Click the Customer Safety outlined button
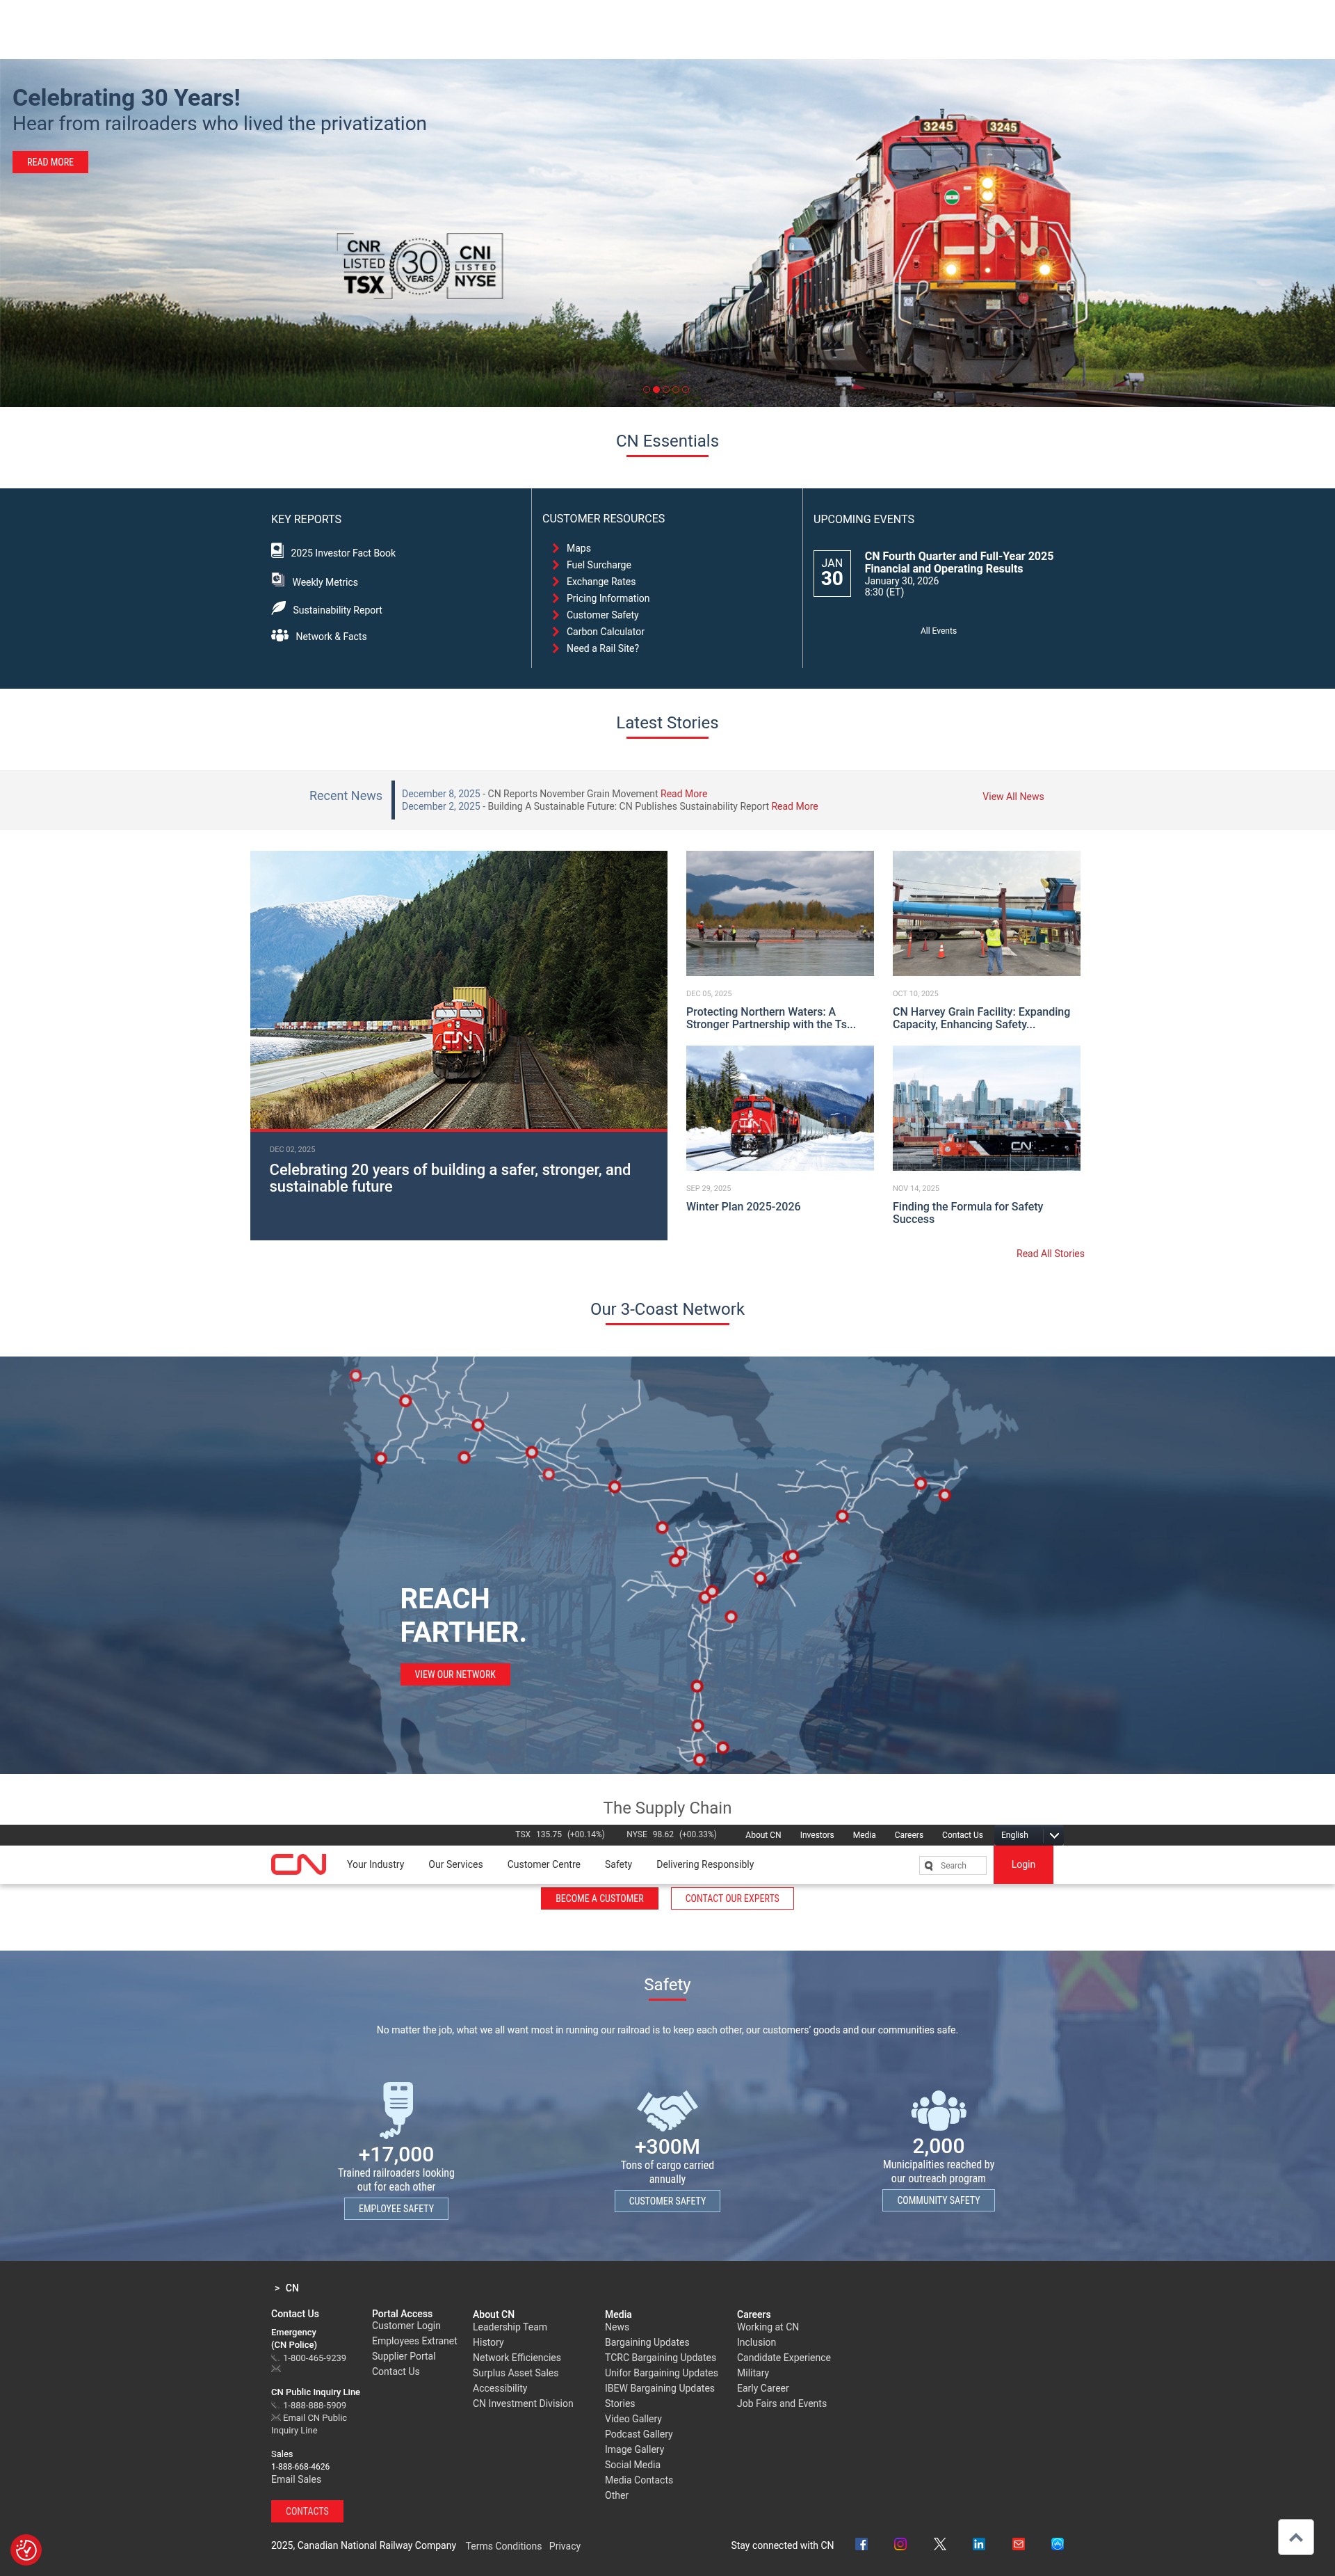Image resolution: width=1335 pixels, height=2576 pixels. tap(667, 2200)
